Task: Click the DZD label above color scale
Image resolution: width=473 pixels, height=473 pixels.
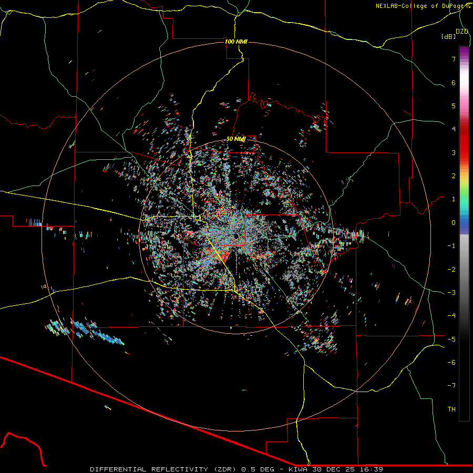Action: [x=462, y=32]
